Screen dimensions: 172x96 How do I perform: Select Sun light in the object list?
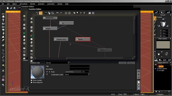[161, 70]
